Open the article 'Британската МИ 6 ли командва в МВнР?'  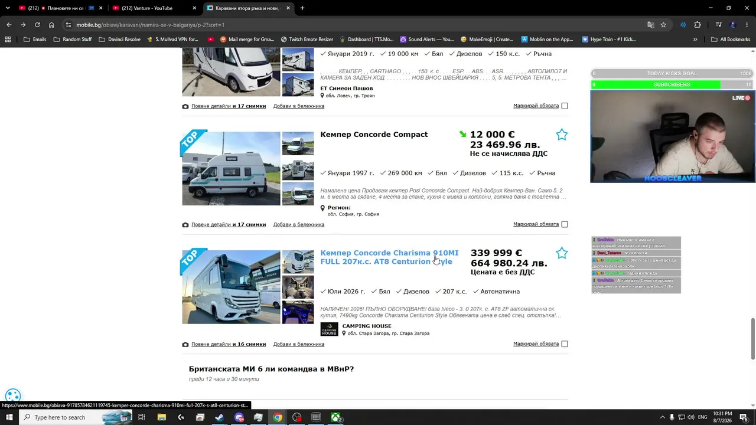click(271, 369)
